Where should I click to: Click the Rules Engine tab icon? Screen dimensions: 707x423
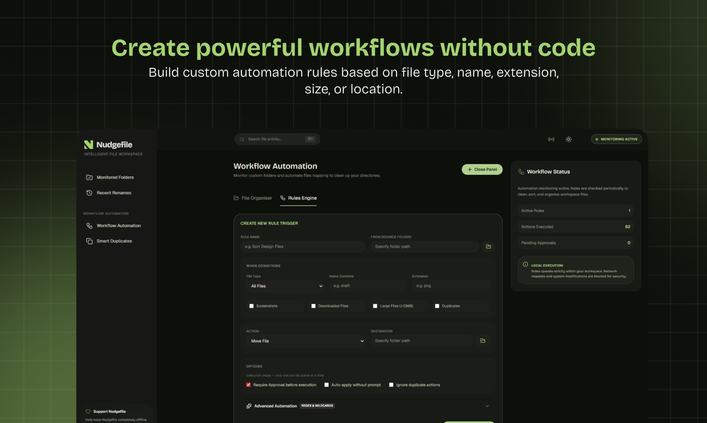point(283,198)
